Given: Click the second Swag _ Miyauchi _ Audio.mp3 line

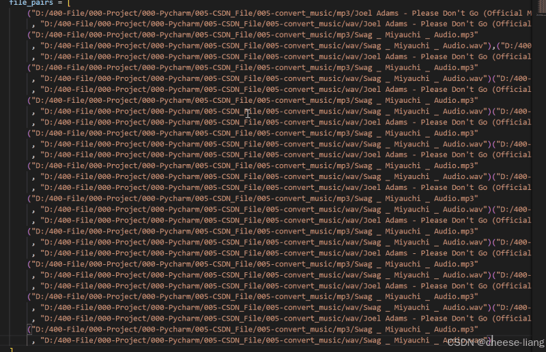Looking at the screenshot, I should tap(253, 68).
